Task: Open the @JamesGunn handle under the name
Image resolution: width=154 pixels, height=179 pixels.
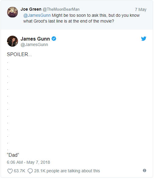Action: click(x=34, y=45)
